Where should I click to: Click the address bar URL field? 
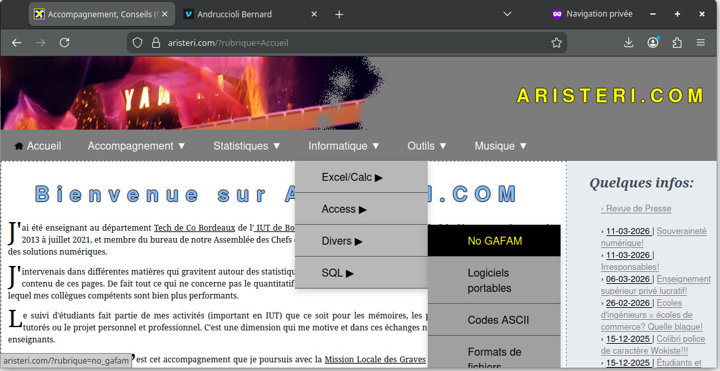click(345, 43)
